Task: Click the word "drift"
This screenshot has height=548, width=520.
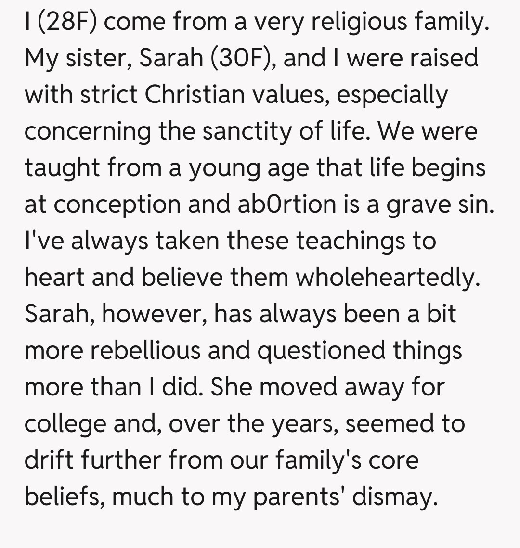Action: pyautogui.click(x=44, y=460)
